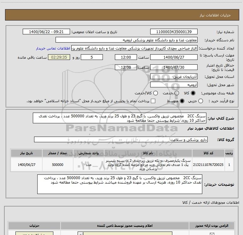Screen dimensions: 243x235
Task: Click the اعلام وضعیت مجوز column header
Action: [x=125, y=226]
